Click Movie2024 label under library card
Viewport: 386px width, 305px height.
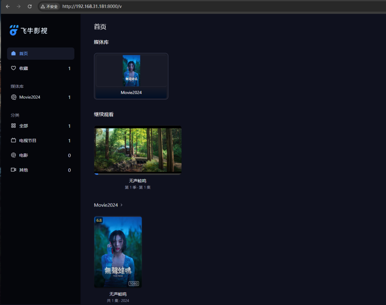[x=131, y=92]
